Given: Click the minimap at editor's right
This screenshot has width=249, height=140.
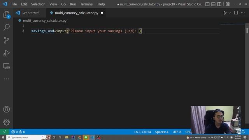Looking at the screenshot, I should point(232,24).
